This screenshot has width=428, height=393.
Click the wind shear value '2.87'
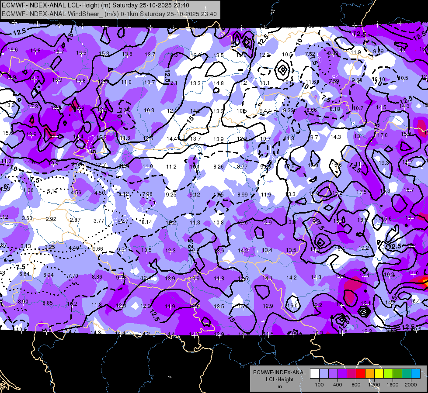coord(75,220)
